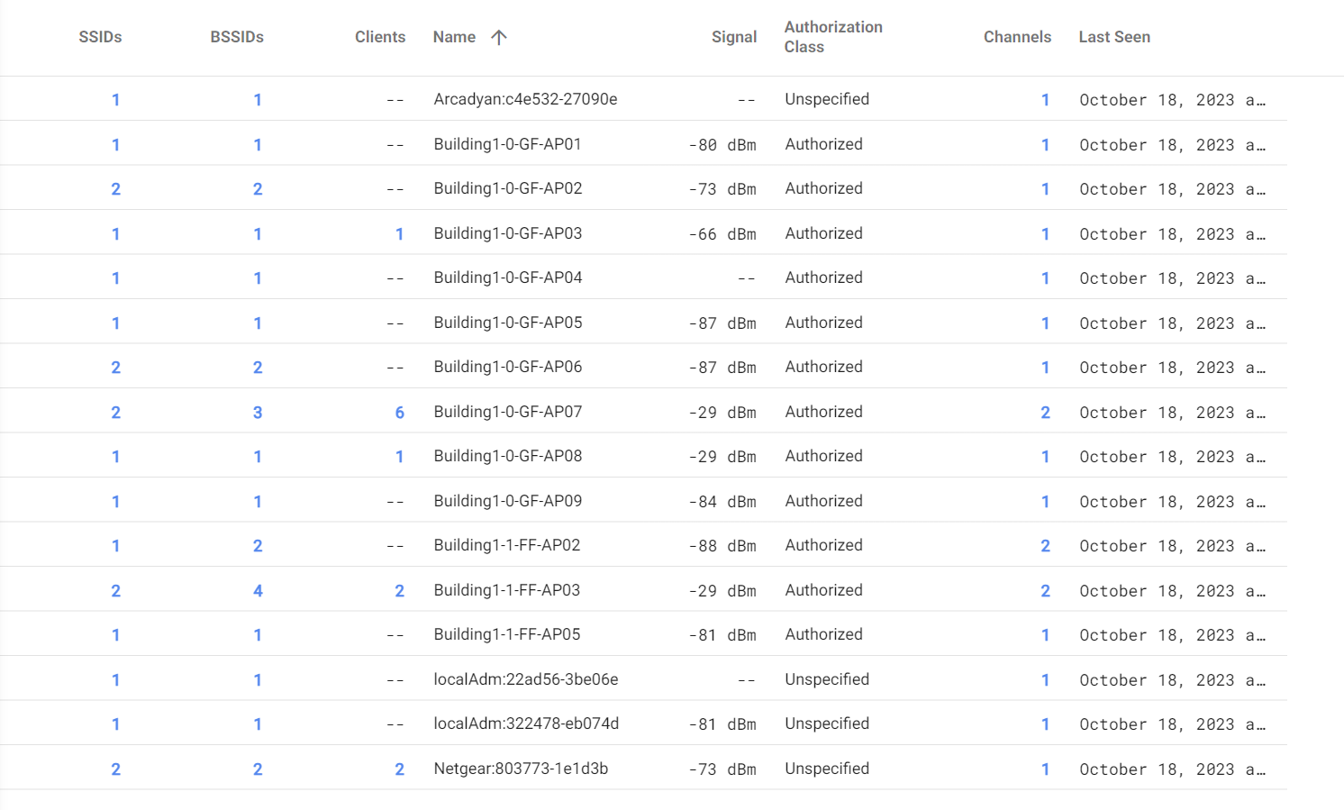Select the Building1-0-GF-AP02 name
Image resolution: width=1344 pixels, height=810 pixels.
tap(508, 188)
